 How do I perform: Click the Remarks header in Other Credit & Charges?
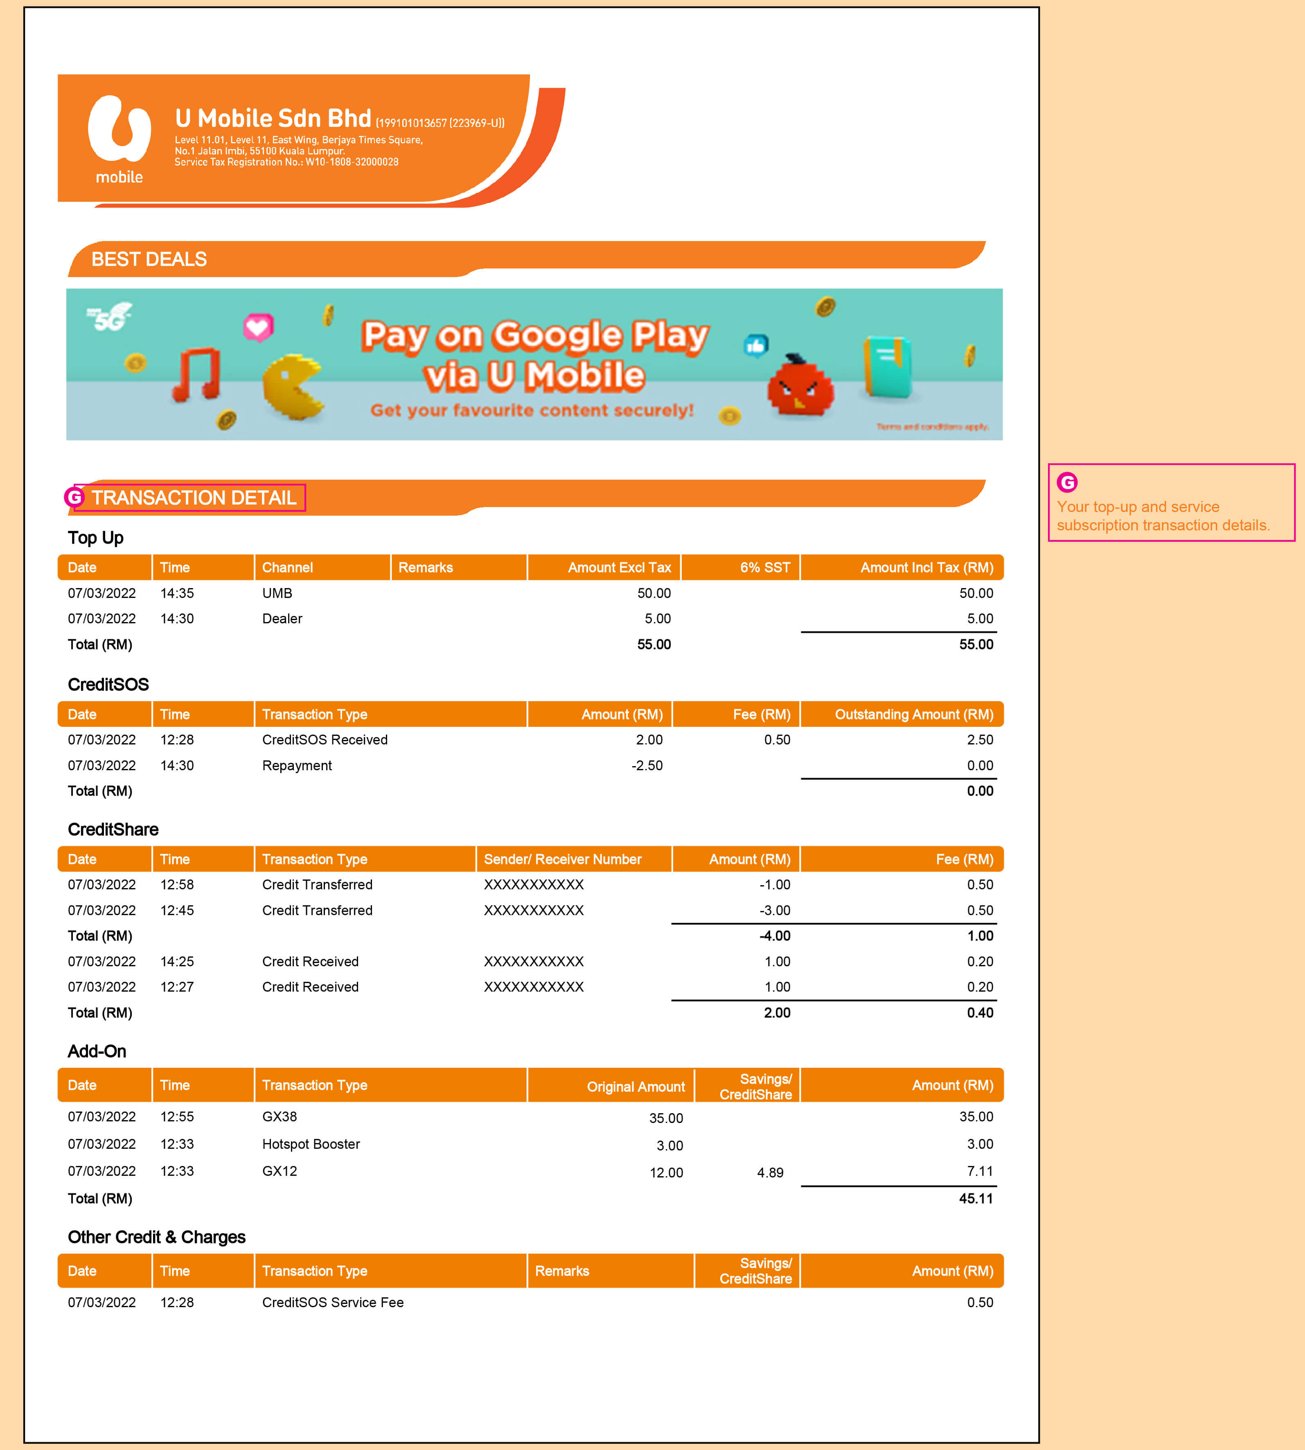click(x=562, y=1271)
